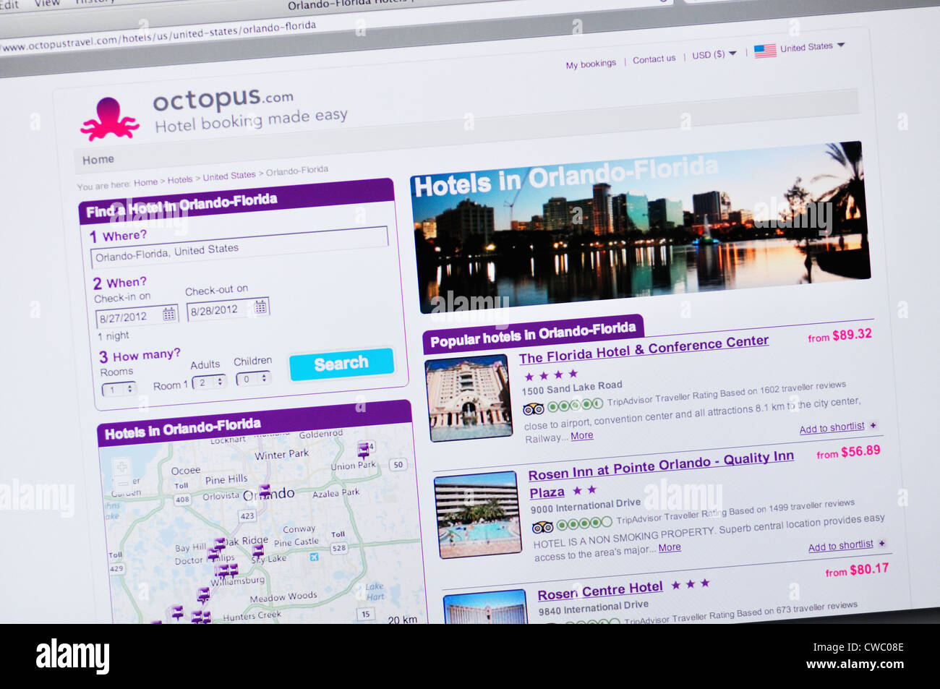The width and height of the screenshot is (940, 689).
Task: Click the Winter Park label on map
Action: [x=281, y=455]
